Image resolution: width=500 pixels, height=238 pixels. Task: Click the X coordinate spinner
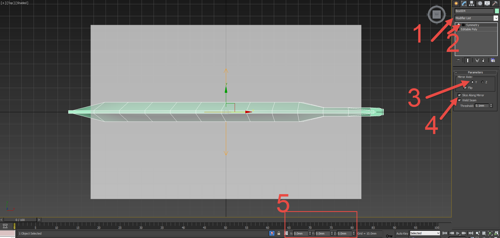pyautogui.click(x=310, y=233)
